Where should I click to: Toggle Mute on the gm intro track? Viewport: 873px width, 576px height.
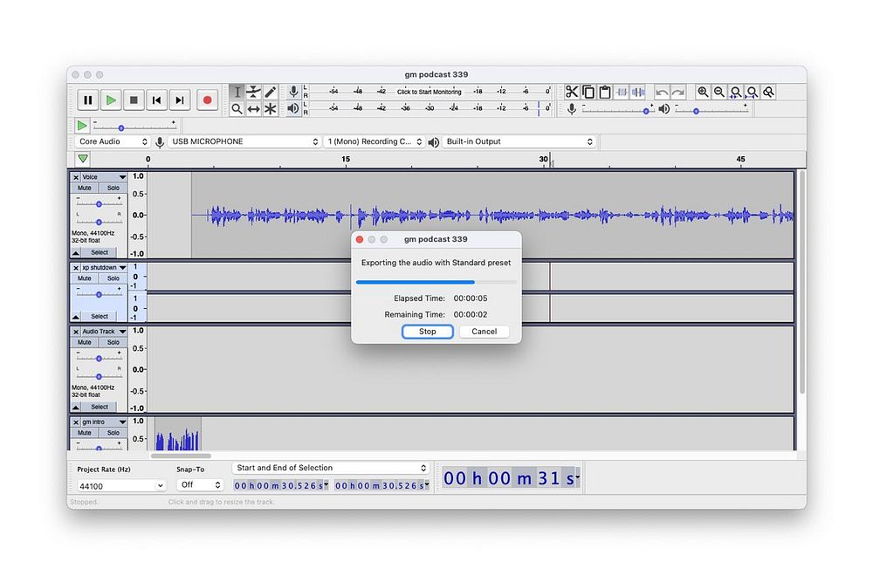[x=85, y=433]
